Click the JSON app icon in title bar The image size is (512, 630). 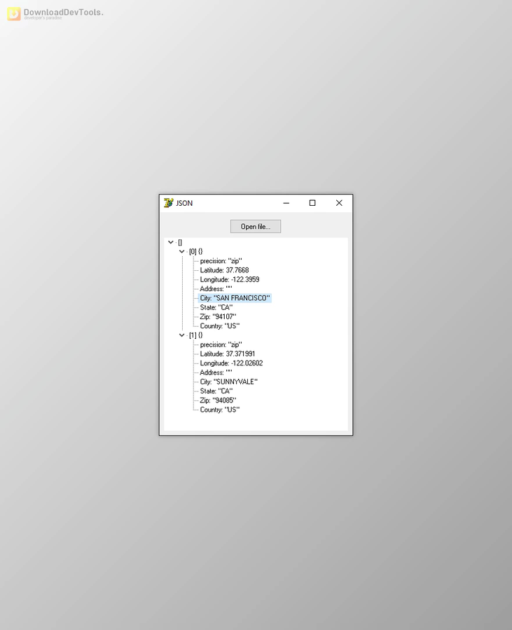168,203
